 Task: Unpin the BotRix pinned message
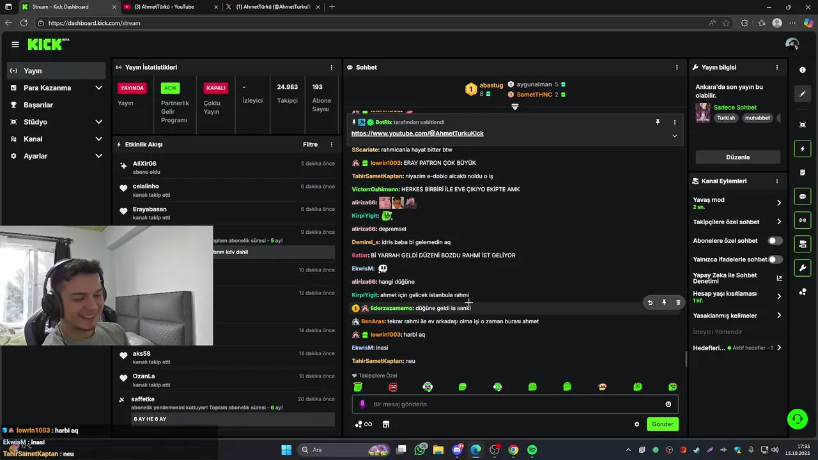[658, 122]
